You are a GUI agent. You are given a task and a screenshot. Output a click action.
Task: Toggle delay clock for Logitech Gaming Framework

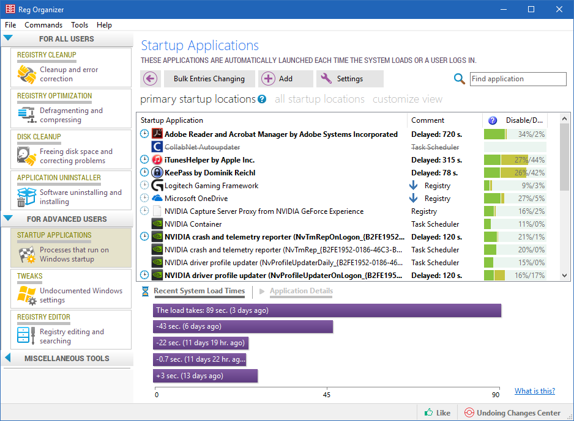144,186
